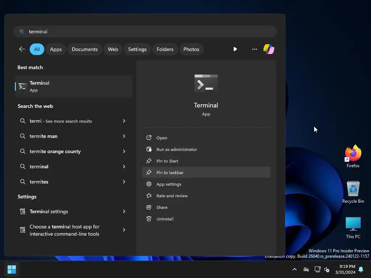371x278 pixels.
Task: Open the Copilot icon in search panel
Action: (x=269, y=49)
